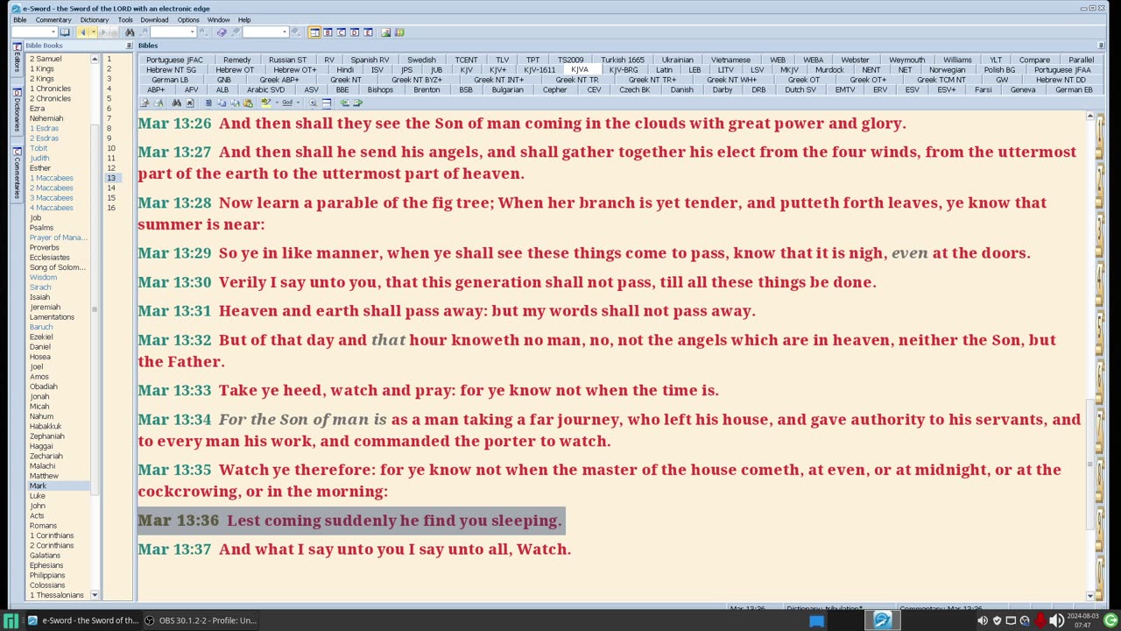Click the paragraph format icon in Bible toolbar
The width and height of the screenshot is (1121, 631).
[x=208, y=103]
